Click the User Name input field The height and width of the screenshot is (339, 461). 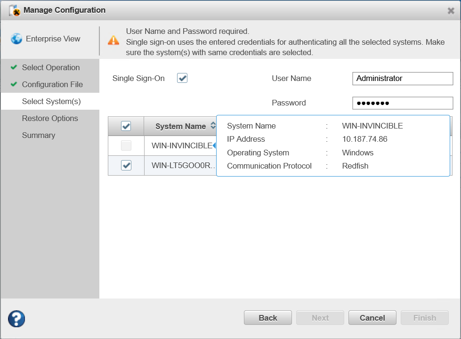click(x=402, y=79)
